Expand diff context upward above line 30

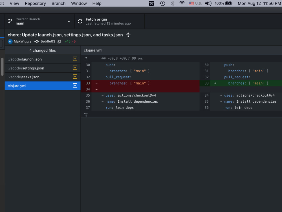pos(86,59)
